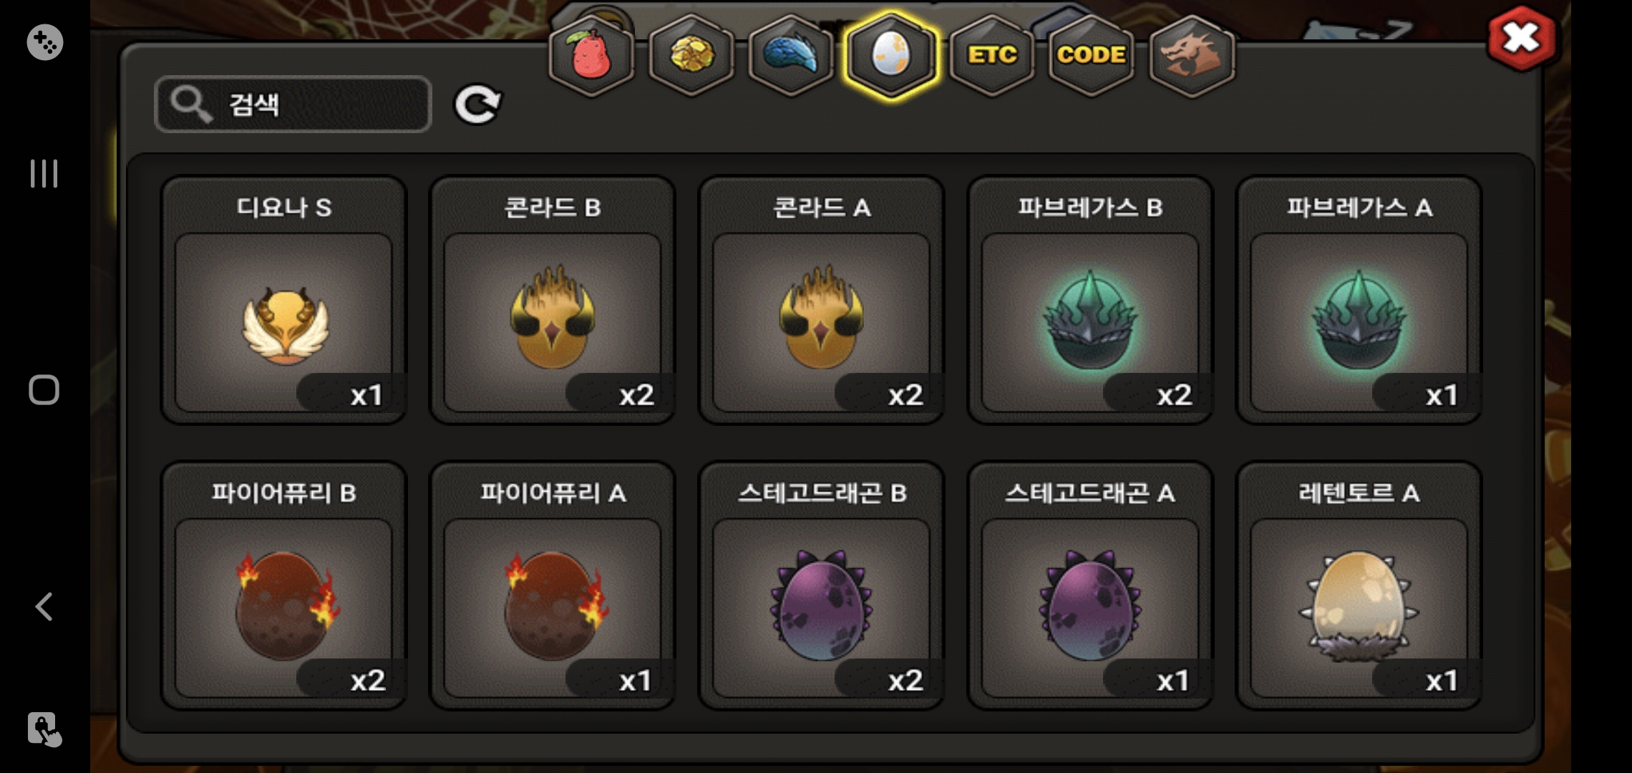Viewport: 1632px width, 773px height.
Task: Select the 스테고드래곤 A purple egg
Action: click(1089, 585)
